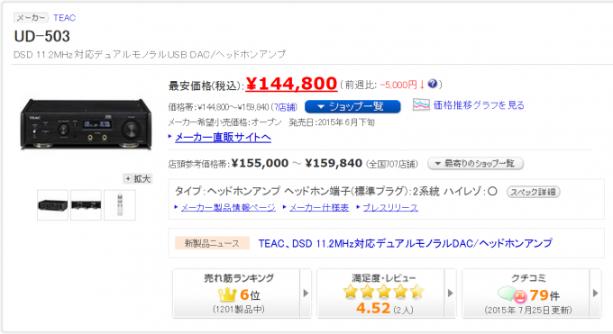Click the arrow beside kuchikomi box
Viewport: 613px width, 334px height.
point(595,293)
